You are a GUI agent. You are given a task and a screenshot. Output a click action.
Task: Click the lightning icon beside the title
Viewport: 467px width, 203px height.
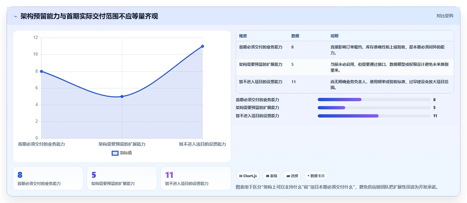(15, 16)
